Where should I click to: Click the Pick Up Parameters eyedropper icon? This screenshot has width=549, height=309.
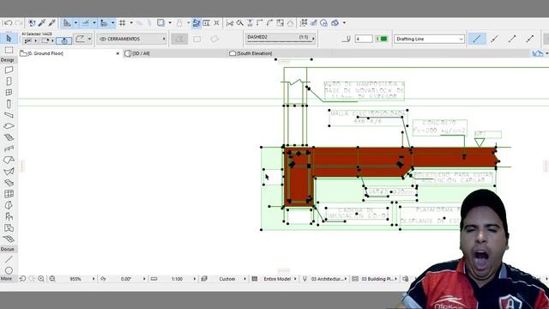pyautogui.click(x=42, y=23)
